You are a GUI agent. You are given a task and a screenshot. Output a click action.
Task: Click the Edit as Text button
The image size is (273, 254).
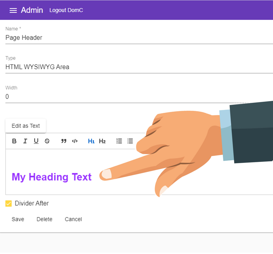[26, 126]
